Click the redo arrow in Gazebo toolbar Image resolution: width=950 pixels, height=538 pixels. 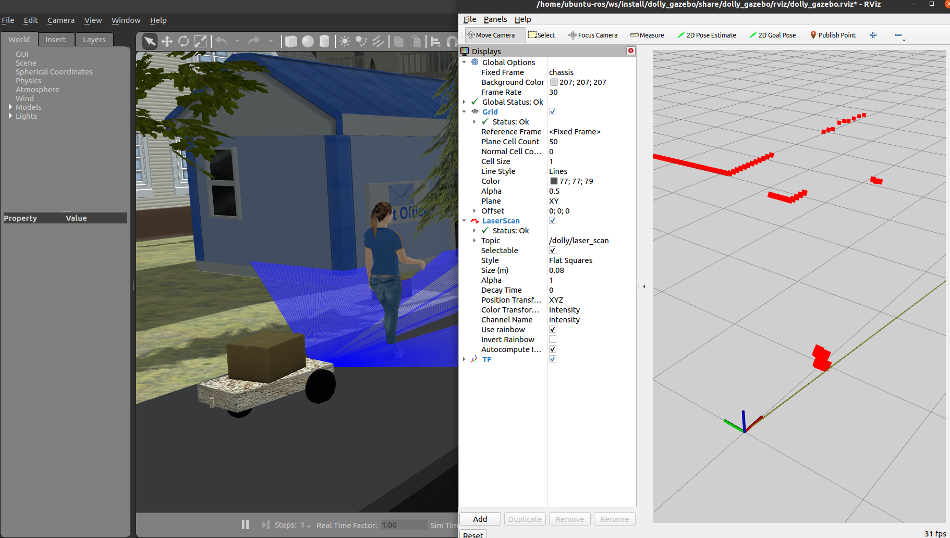(x=254, y=41)
